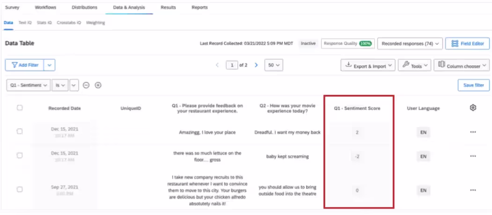Click the 'so much lettuce on the floor' cell
The image size is (492, 215).
tap(207, 157)
